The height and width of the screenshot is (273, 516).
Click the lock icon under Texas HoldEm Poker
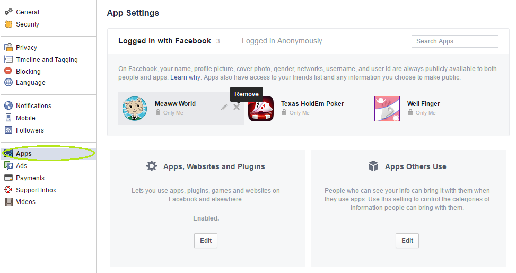[x=284, y=112]
